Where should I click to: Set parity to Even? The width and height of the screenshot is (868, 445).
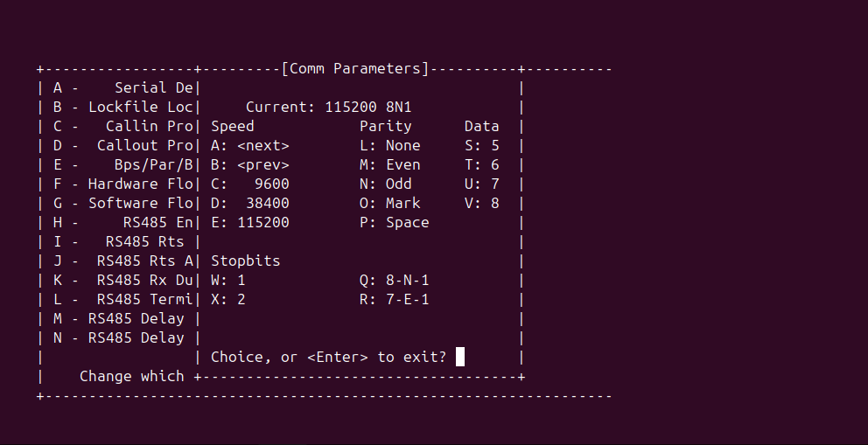(x=390, y=164)
